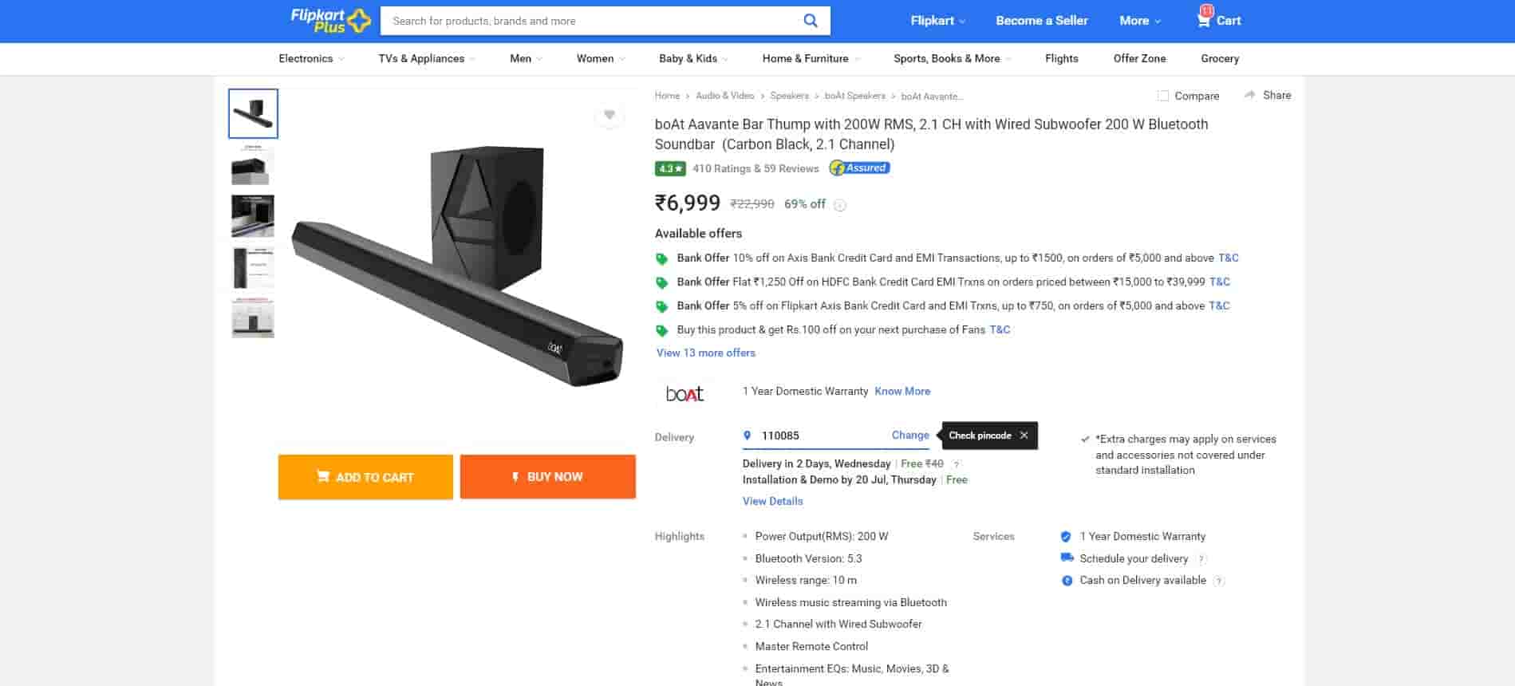Open the Offer Zone menu item
The image size is (1515, 686).
click(1139, 58)
